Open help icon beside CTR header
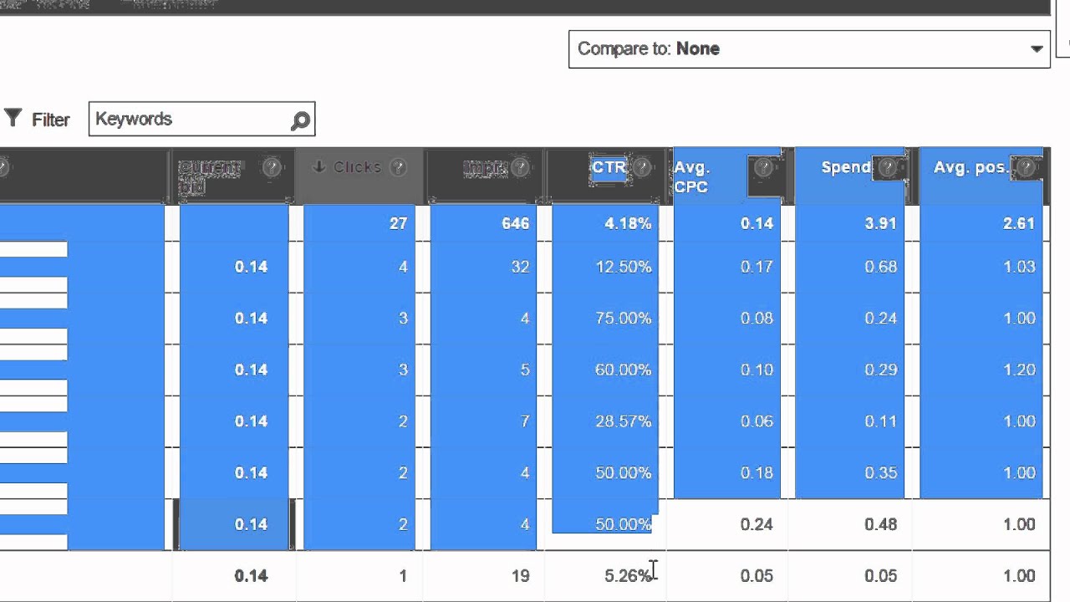 [641, 167]
